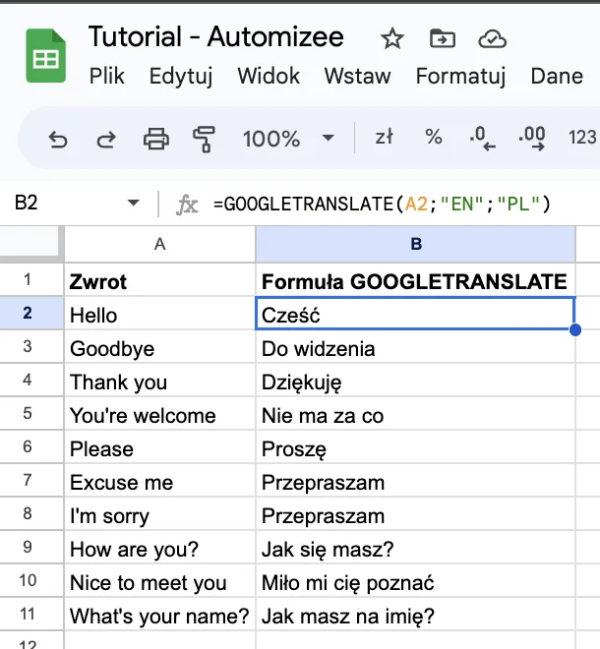Select cell with 'Please'
600x649 pixels.
pyautogui.click(x=159, y=447)
